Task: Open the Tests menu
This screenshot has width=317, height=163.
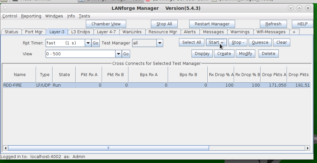Action: coord(84,16)
